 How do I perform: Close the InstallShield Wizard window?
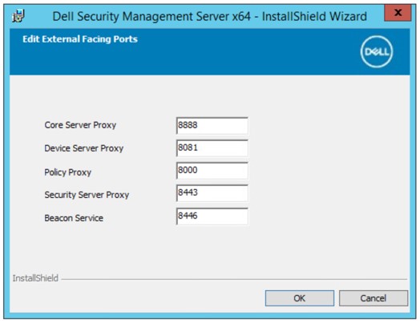click(398, 13)
